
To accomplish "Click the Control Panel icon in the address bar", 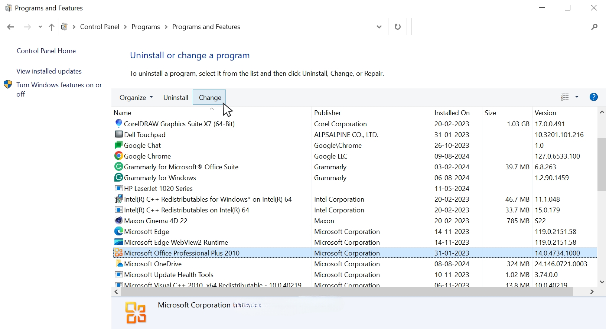I will (x=64, y=27).
